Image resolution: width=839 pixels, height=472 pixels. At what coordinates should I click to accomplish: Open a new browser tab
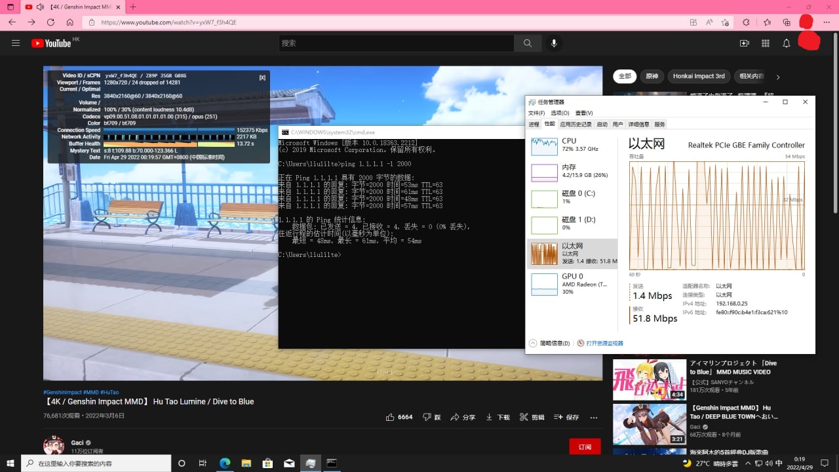[133, 7]
